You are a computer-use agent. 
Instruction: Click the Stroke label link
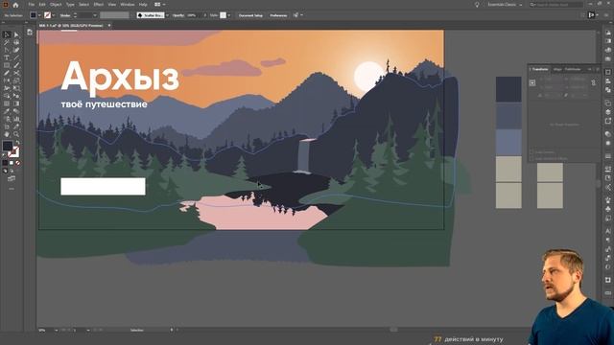65,15
